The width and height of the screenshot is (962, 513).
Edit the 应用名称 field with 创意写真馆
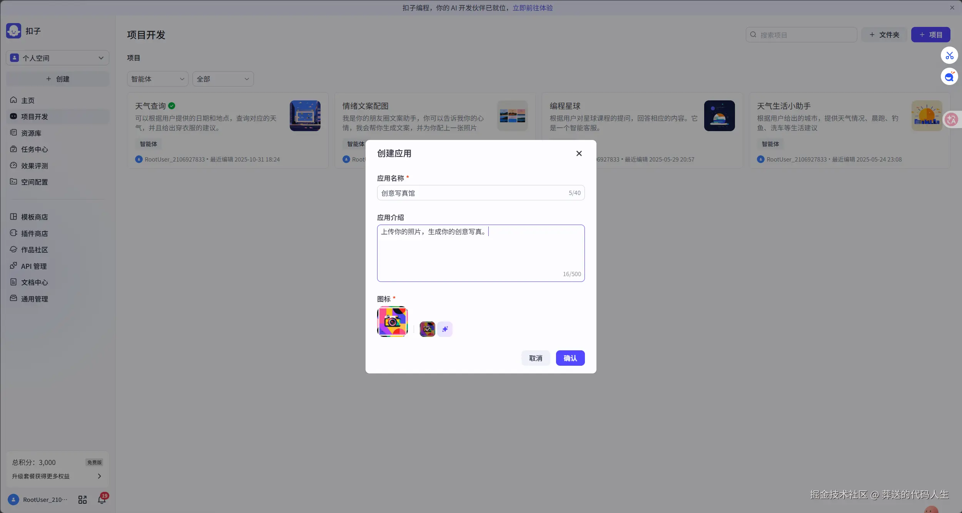pos(481,193)
